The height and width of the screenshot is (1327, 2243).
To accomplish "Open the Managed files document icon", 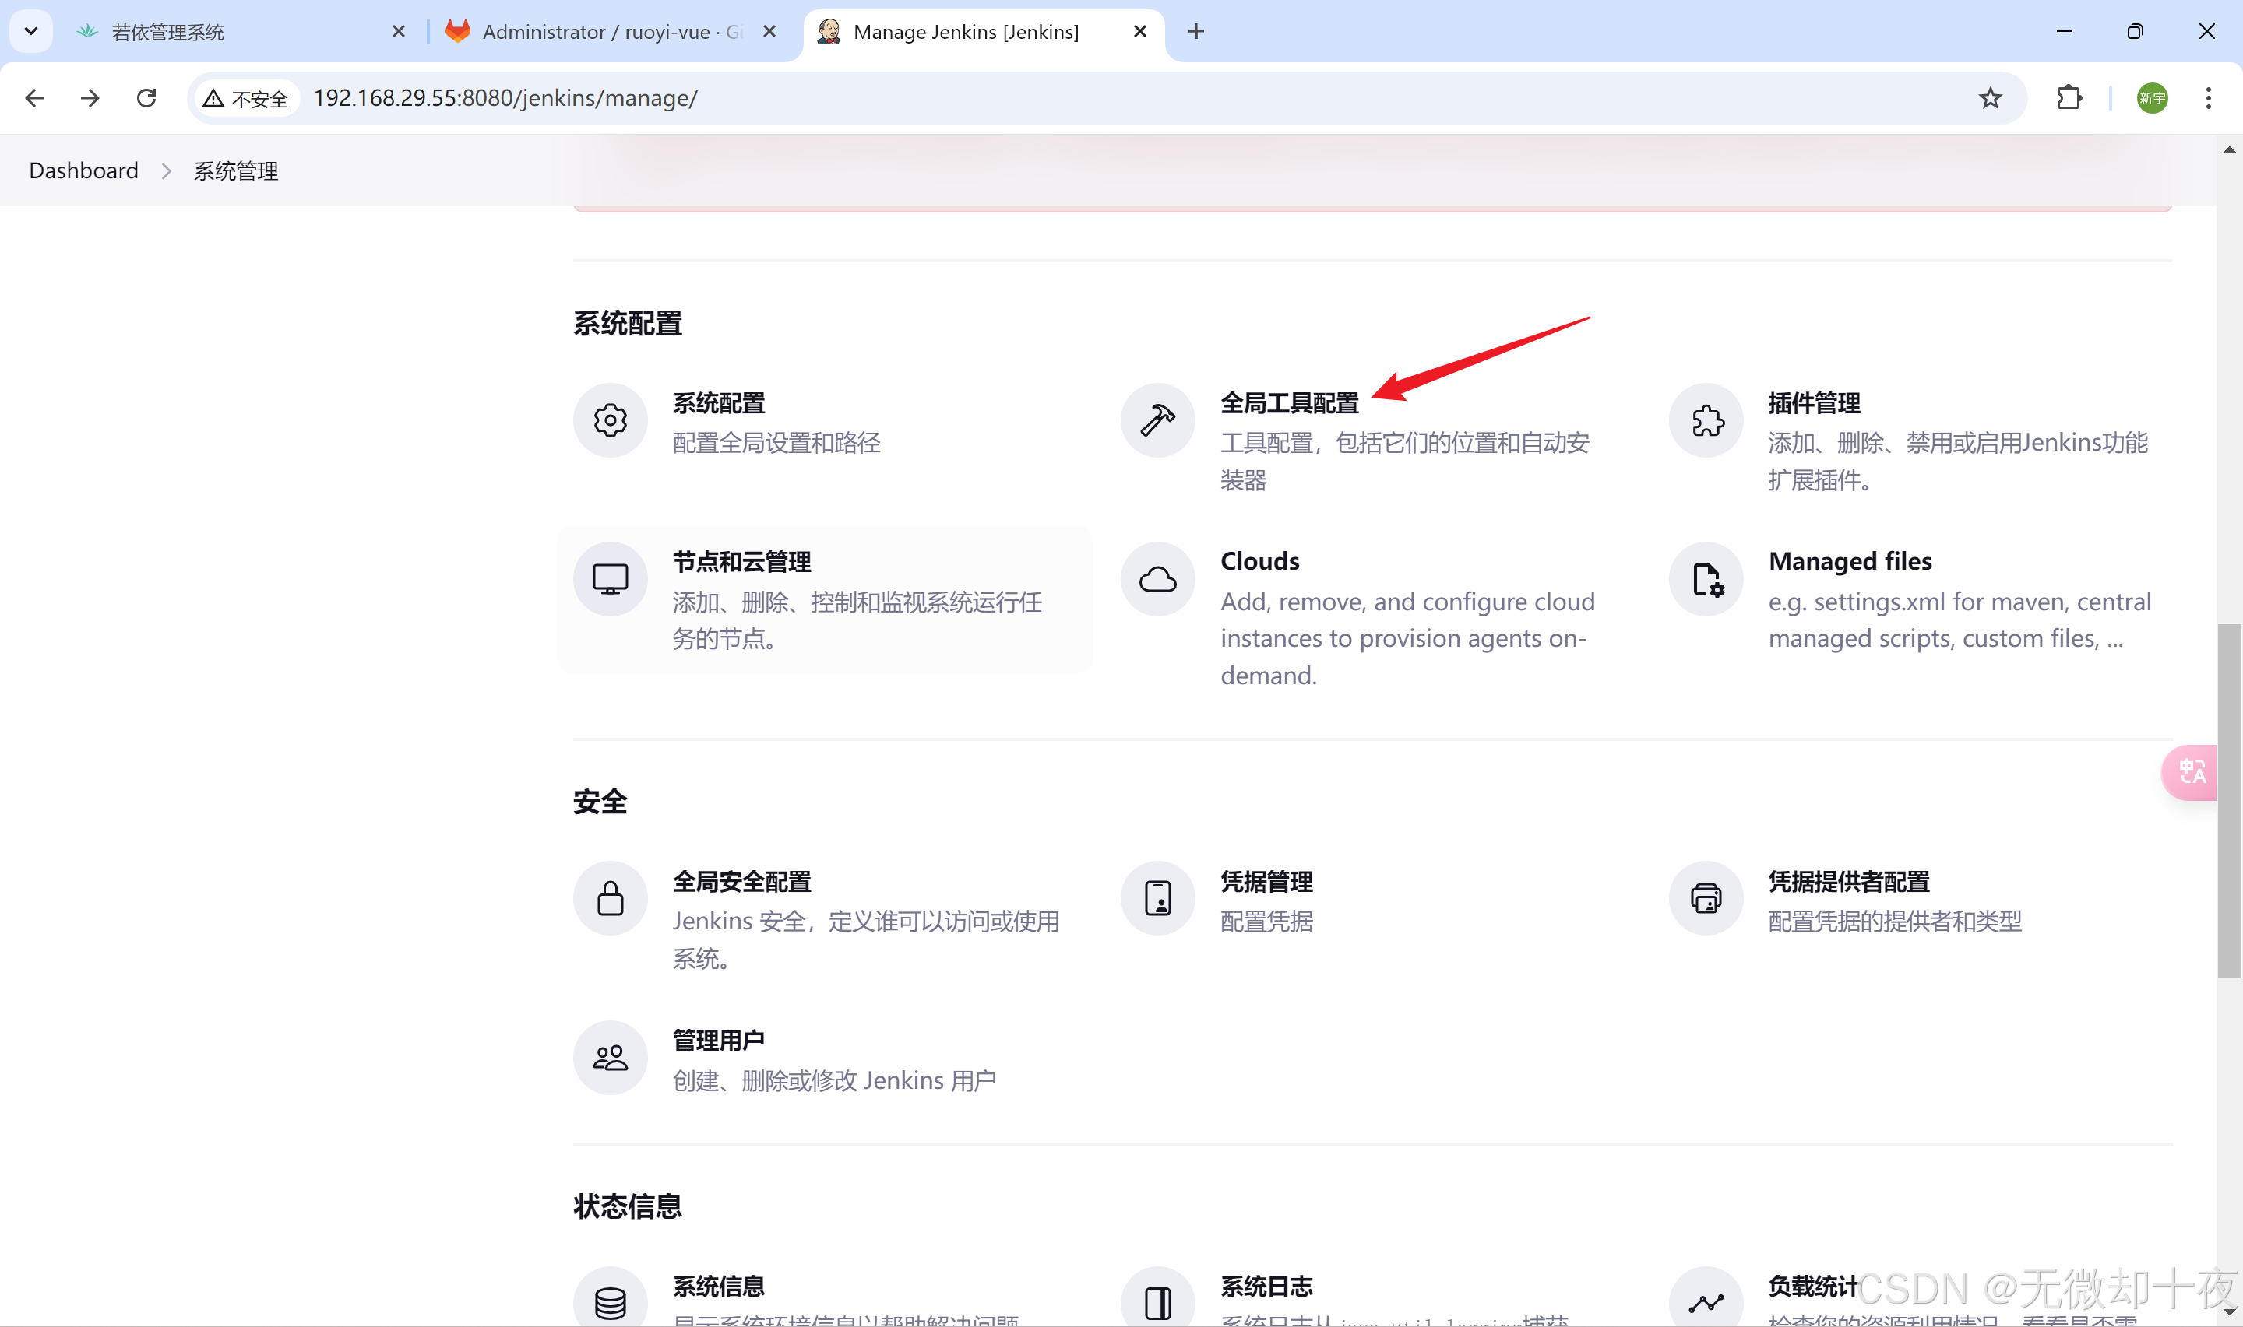I will click(x=1706, y=580).
